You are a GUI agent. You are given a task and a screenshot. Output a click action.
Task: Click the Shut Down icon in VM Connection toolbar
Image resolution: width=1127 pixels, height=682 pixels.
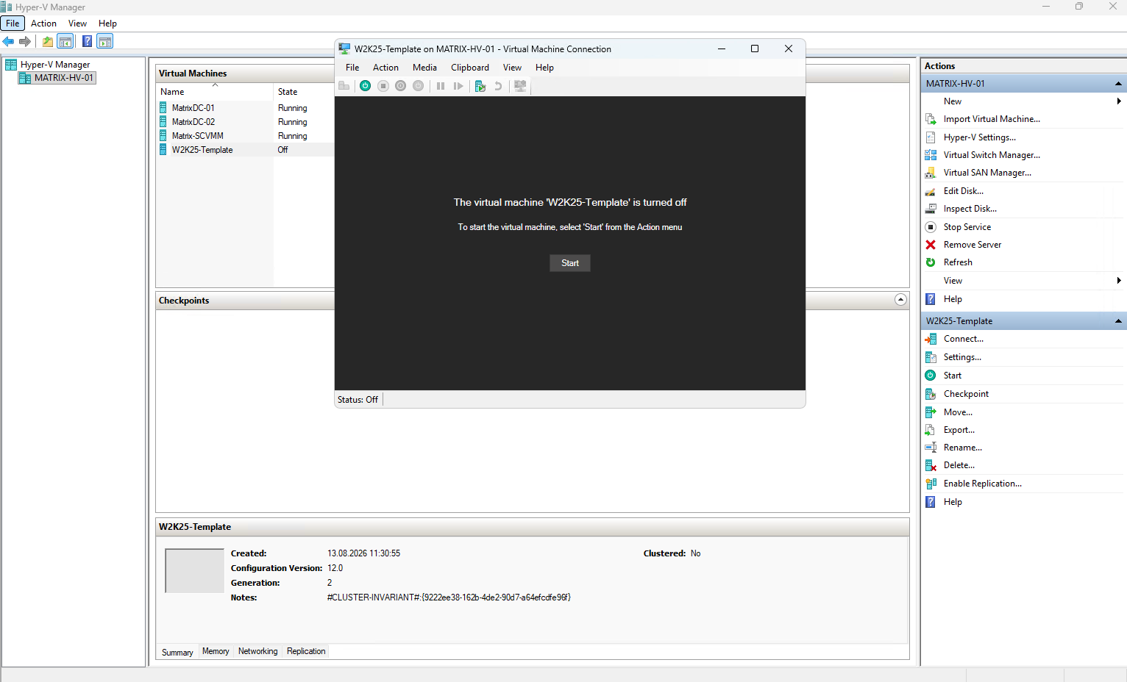coord(401,86)
